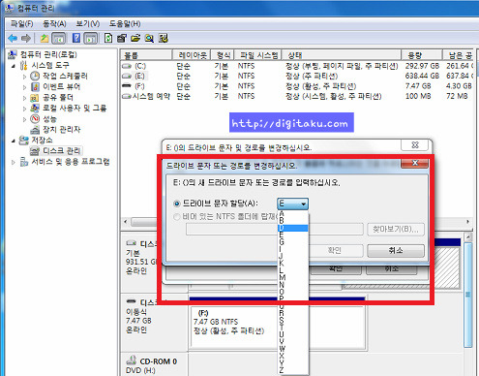Click the Properties toolbar icon
Viewport: 479px width, 376px height.
click(122, 39)
